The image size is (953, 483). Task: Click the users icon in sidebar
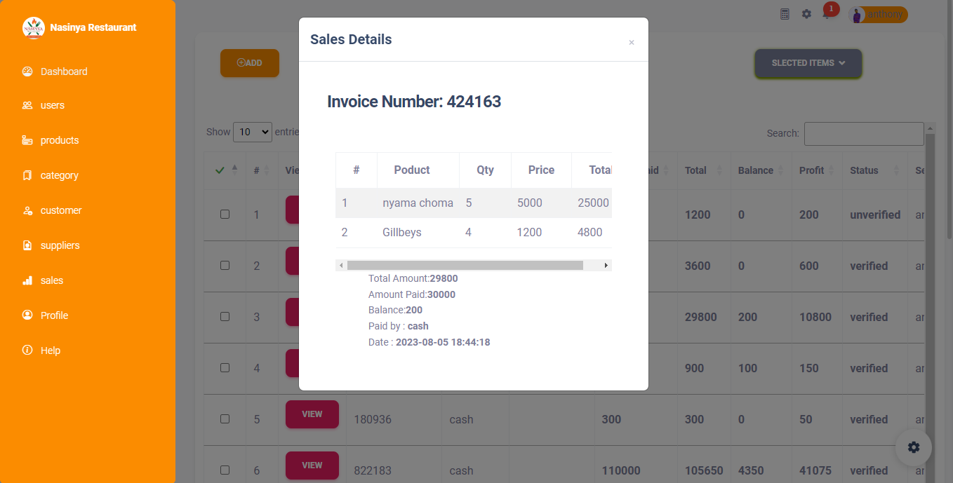click(x=28, y=105)
